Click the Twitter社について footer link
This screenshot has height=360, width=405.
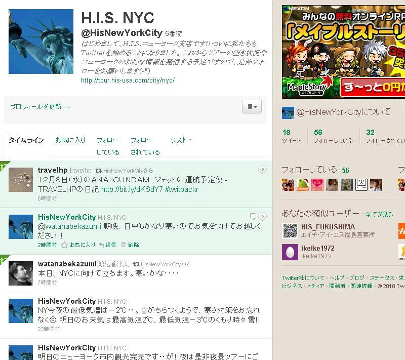(303, 278)
